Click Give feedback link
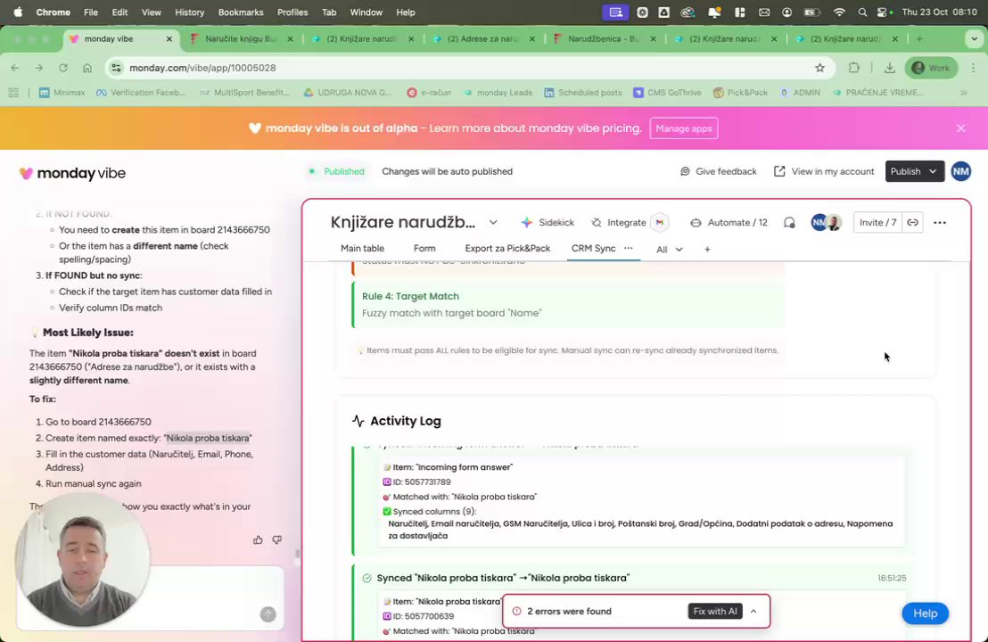988x642 pixels. [x=719, y=171]
